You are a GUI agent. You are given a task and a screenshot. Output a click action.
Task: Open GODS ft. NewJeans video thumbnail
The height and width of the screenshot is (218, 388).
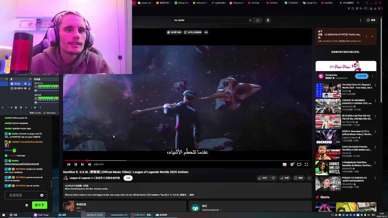pos(328,137)
